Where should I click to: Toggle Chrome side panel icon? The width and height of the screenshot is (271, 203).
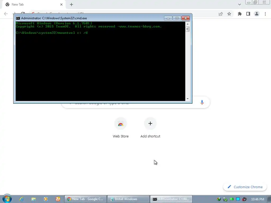tap(248, 14)
